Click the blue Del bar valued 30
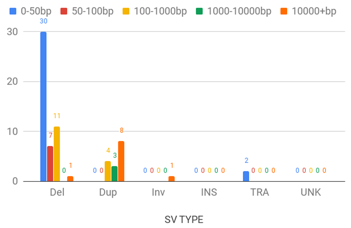351x228 pixels. click(x=44, y=106)
